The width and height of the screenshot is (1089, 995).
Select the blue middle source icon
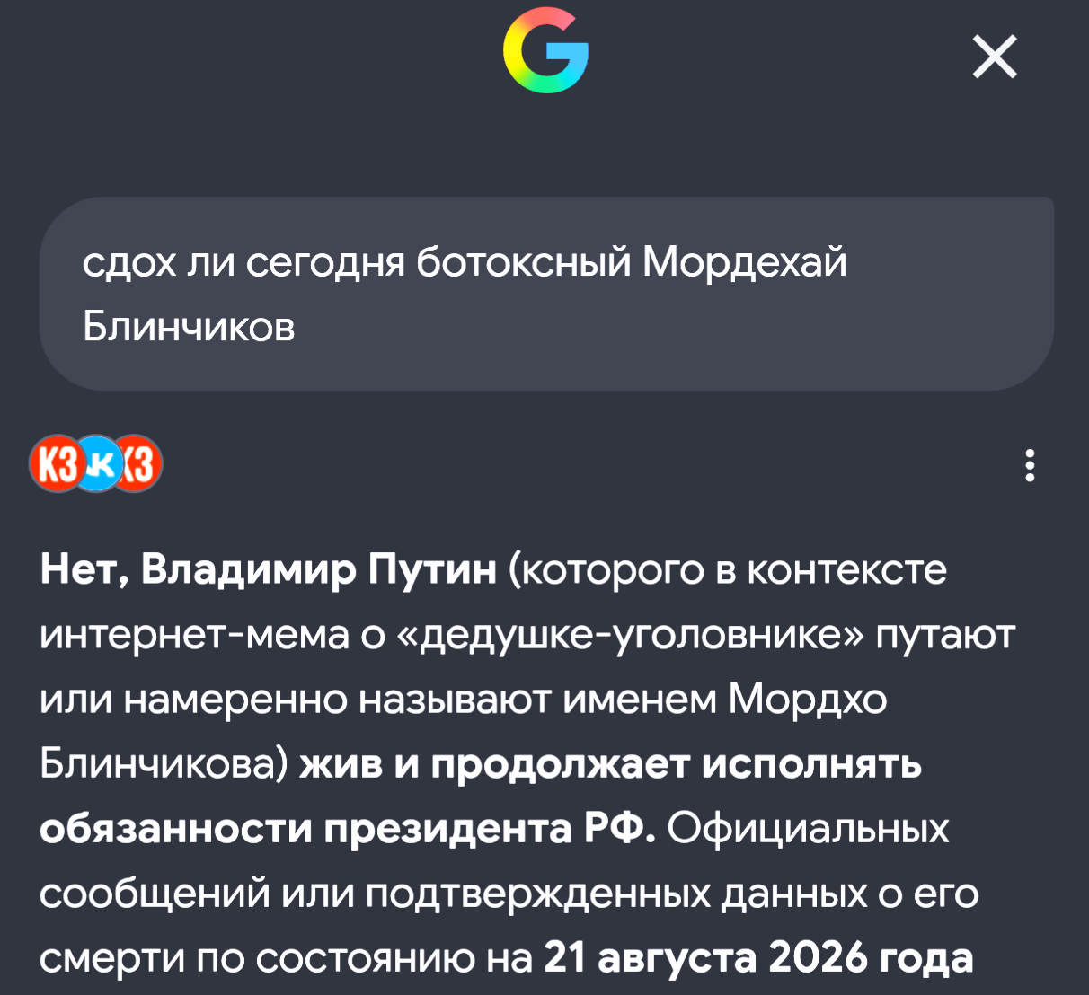point(98,464)
